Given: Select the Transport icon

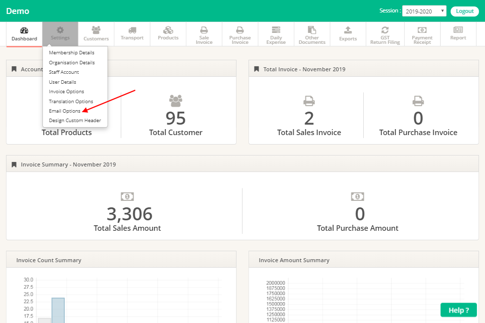Looking at the screenshot, I should coord(132,34).
